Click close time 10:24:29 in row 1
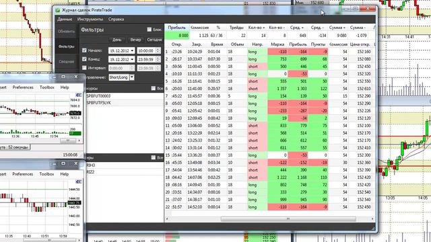Screen dimensions: 431x242 click(x=195, y=52)
